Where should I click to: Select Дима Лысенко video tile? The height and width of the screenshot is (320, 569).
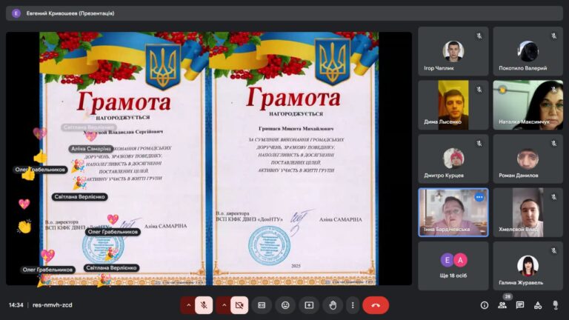[x=453, y=105]
